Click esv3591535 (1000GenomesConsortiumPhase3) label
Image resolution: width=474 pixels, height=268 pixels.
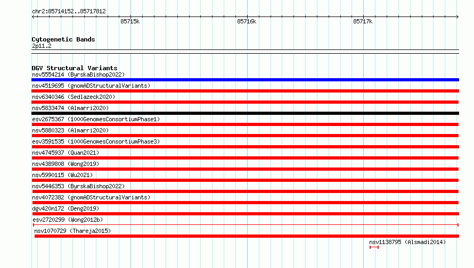point(96,141)
